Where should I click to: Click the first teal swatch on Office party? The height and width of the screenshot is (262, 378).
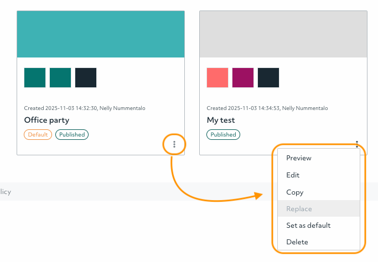click(x=35, y=78)
